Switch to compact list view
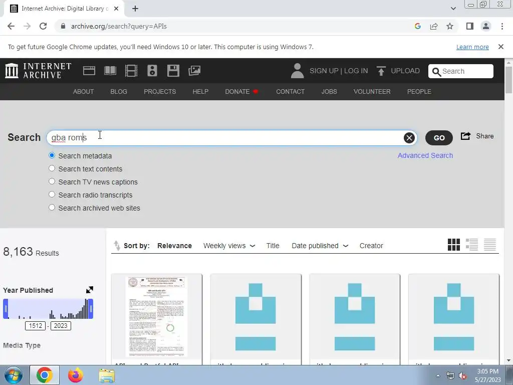This screenshot has width=513, height=385. (490, 245)
